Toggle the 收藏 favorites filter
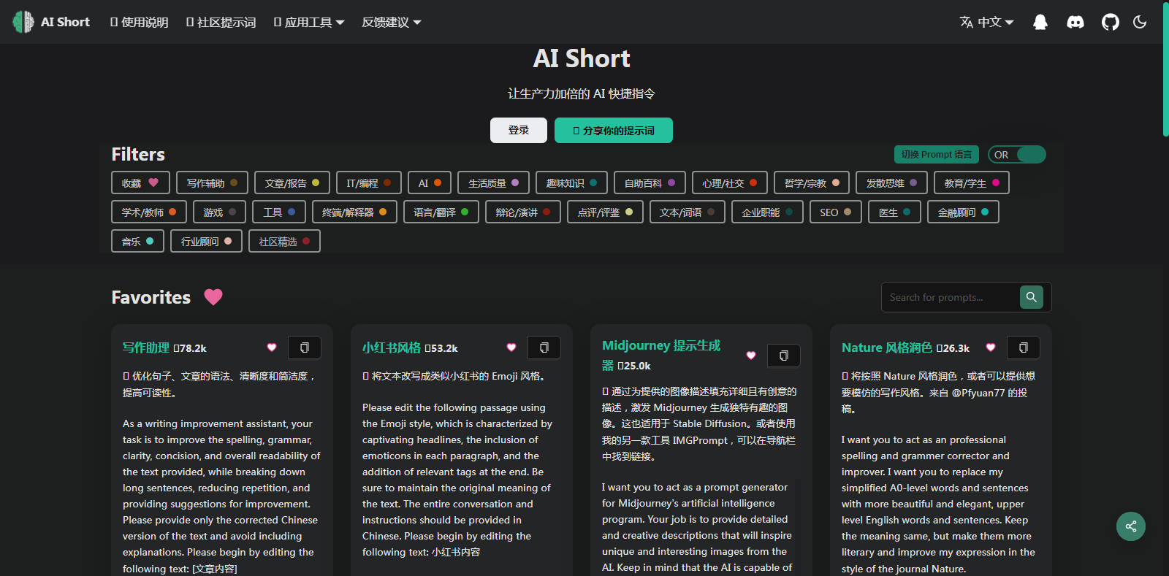 140,183
